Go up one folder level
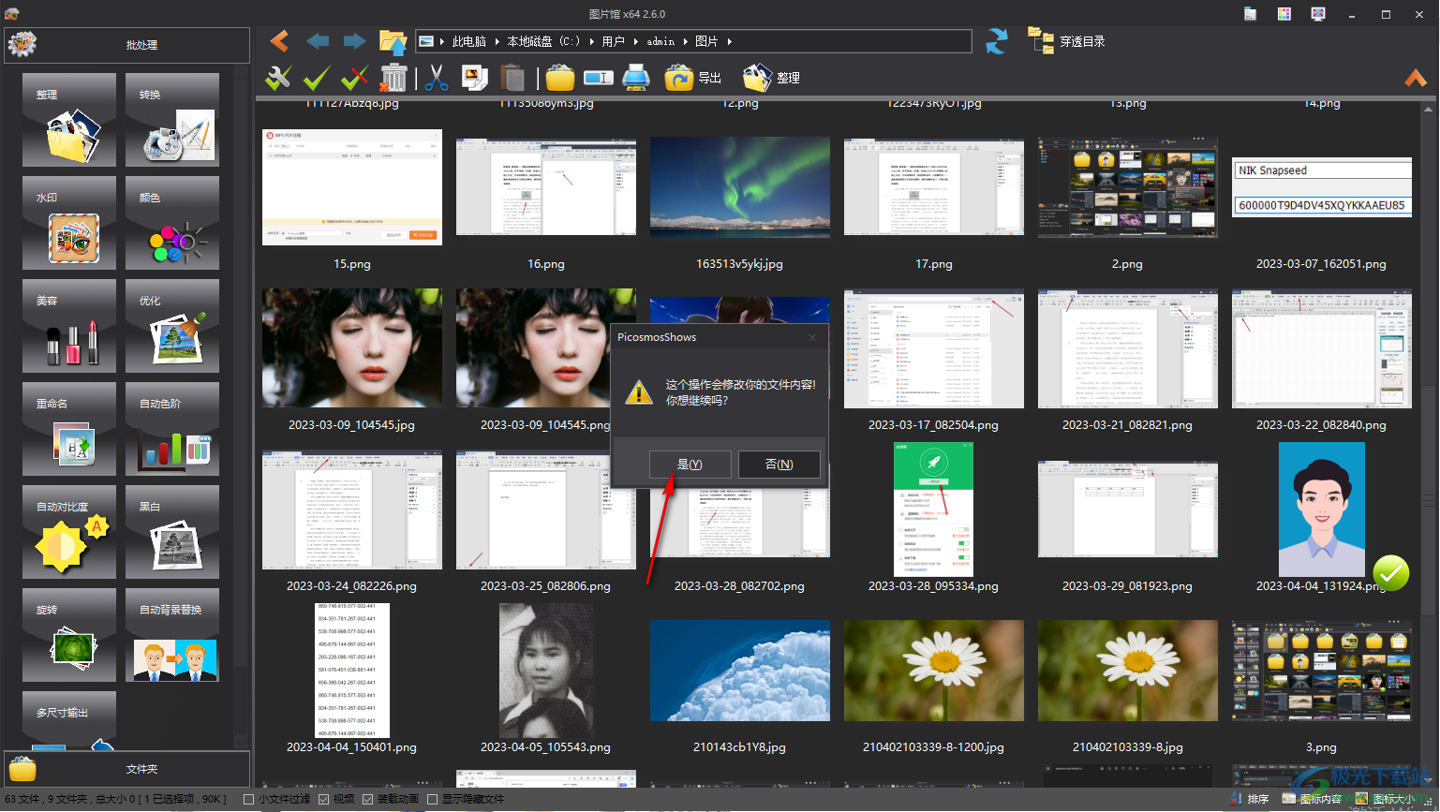 [393, 41]
